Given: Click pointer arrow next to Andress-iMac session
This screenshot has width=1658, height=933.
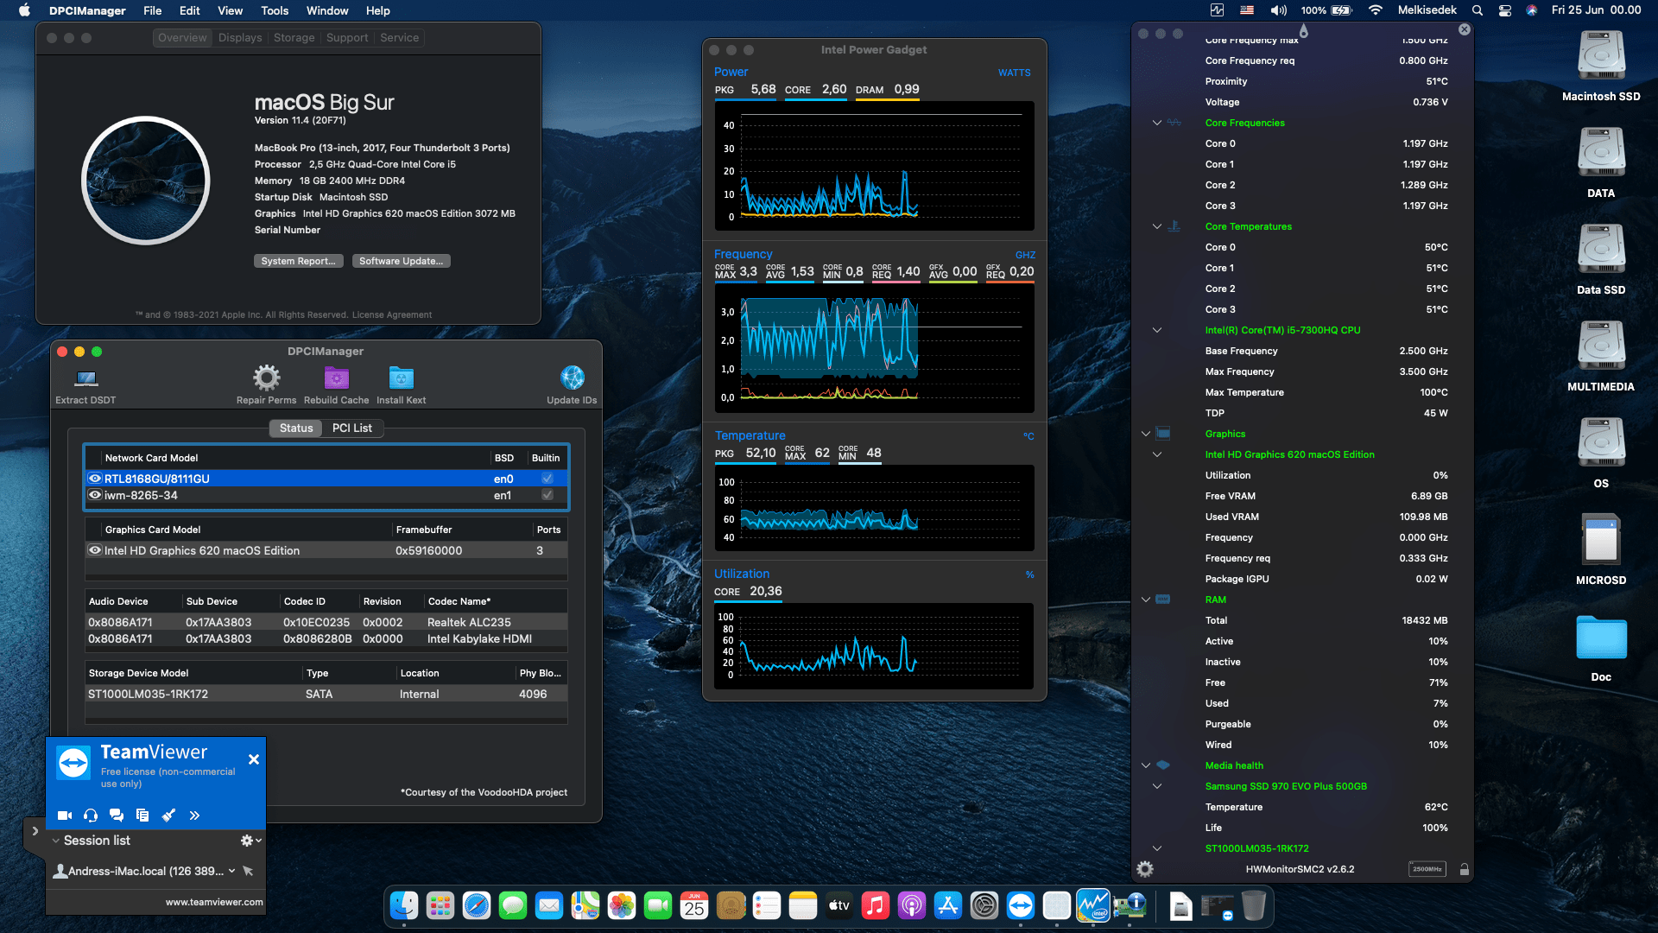Looking at the screenshot, I should [x=248, y=871].
